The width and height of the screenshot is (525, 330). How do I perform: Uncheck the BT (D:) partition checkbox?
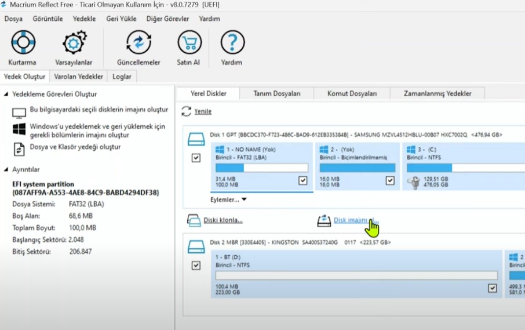pos(492,288)
